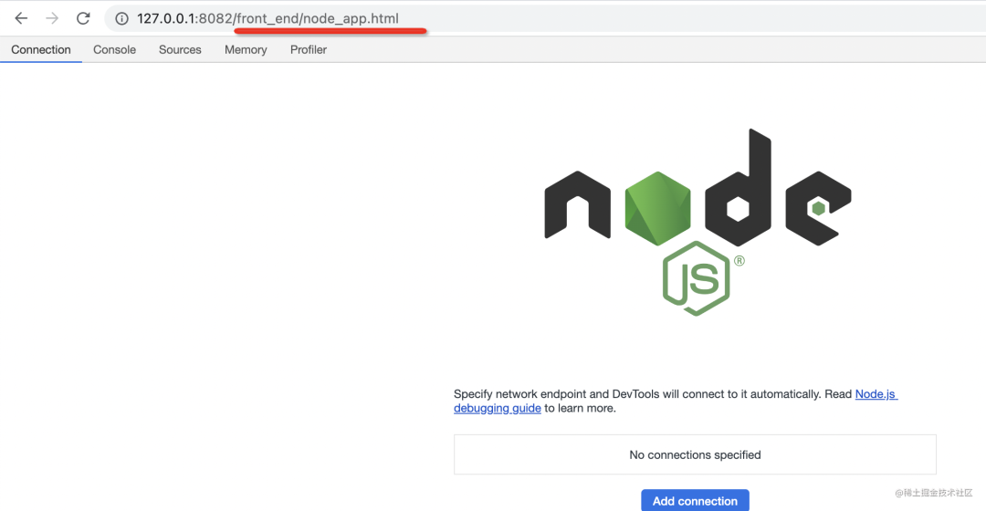Open the Console tab
Screen dimensions: 986x511
coord(114,49)
